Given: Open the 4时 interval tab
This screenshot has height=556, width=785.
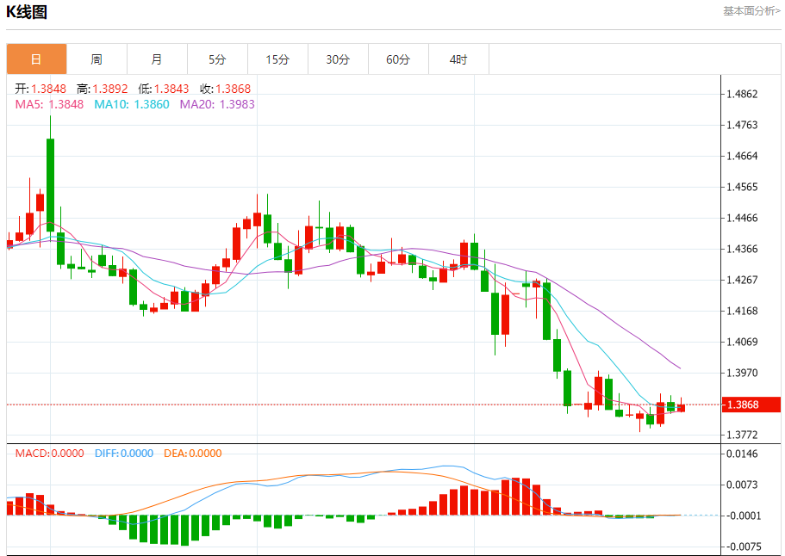Looking at the screenshot, I should coord(458,59).
